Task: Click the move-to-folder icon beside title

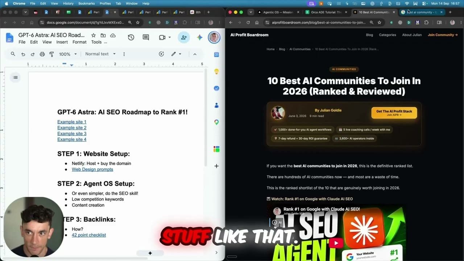Action: [x=103, y=36]
